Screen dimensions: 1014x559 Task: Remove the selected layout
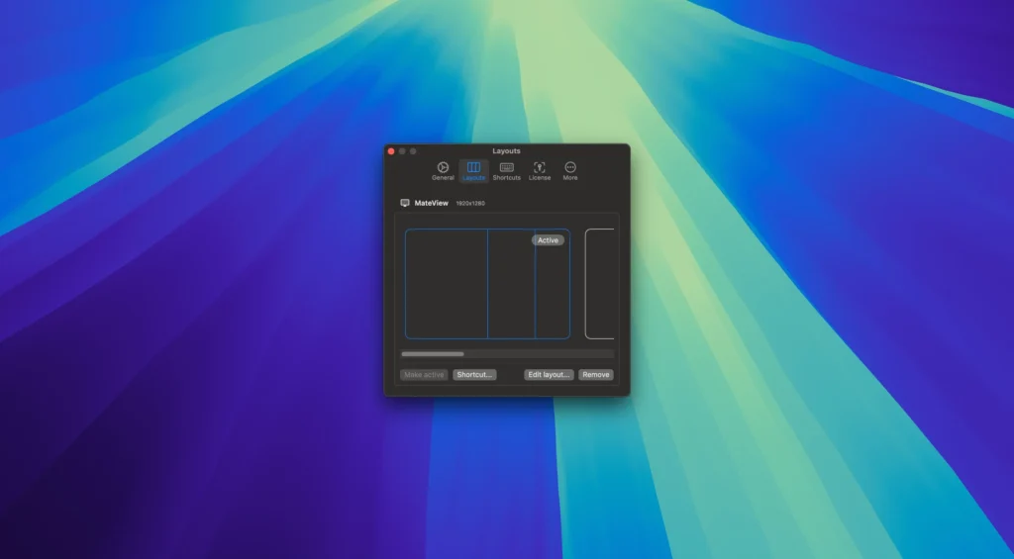[x=595, y=375]
